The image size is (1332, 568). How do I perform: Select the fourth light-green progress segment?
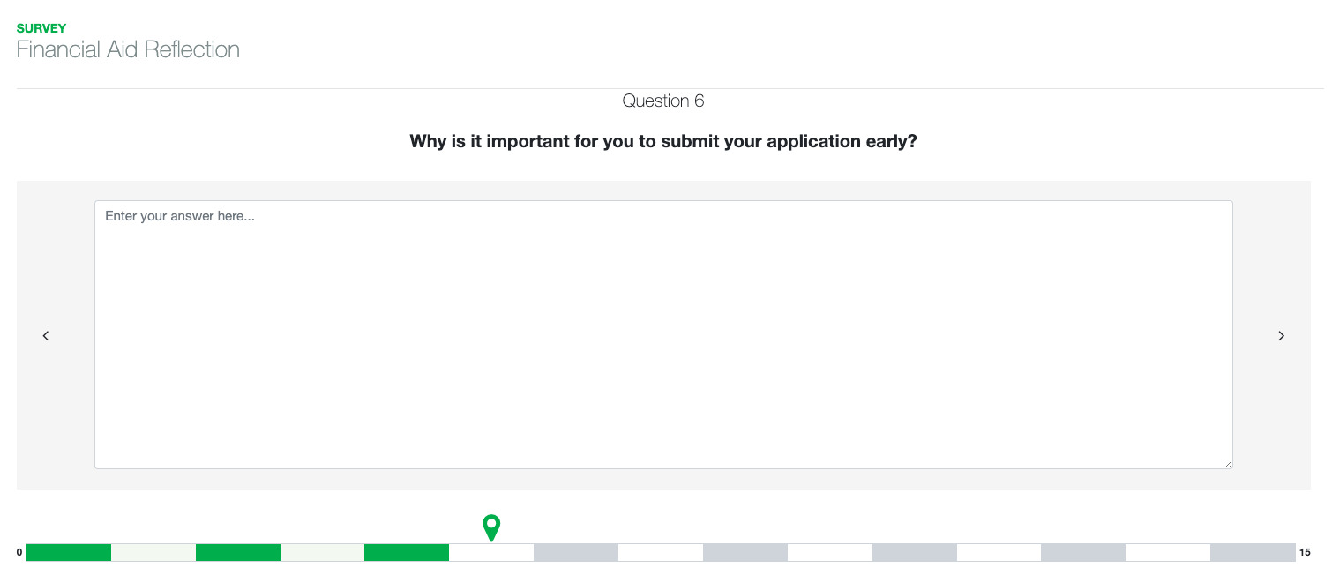tap(323, 553)
